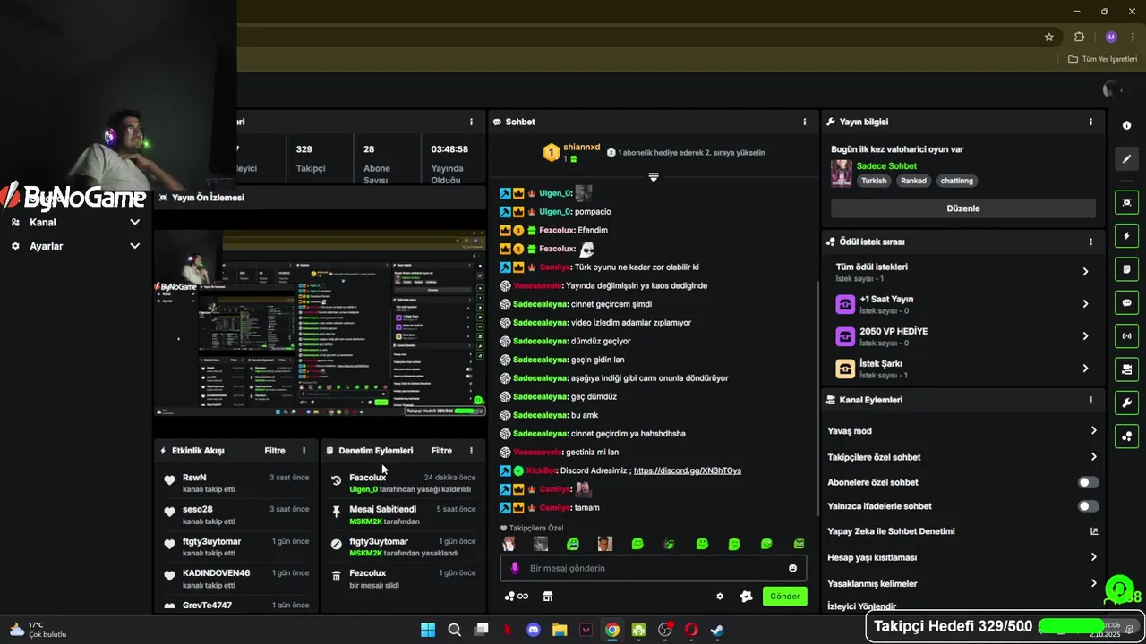Click into Bir mesaj gönderin field
The image size is (1146, 644).
[x=654, y=568]
